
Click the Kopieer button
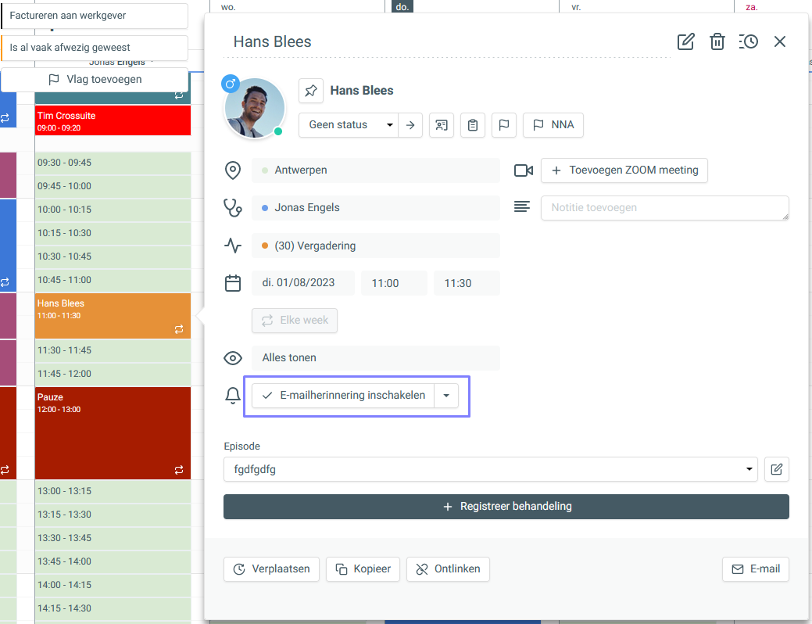coord(363,569)
